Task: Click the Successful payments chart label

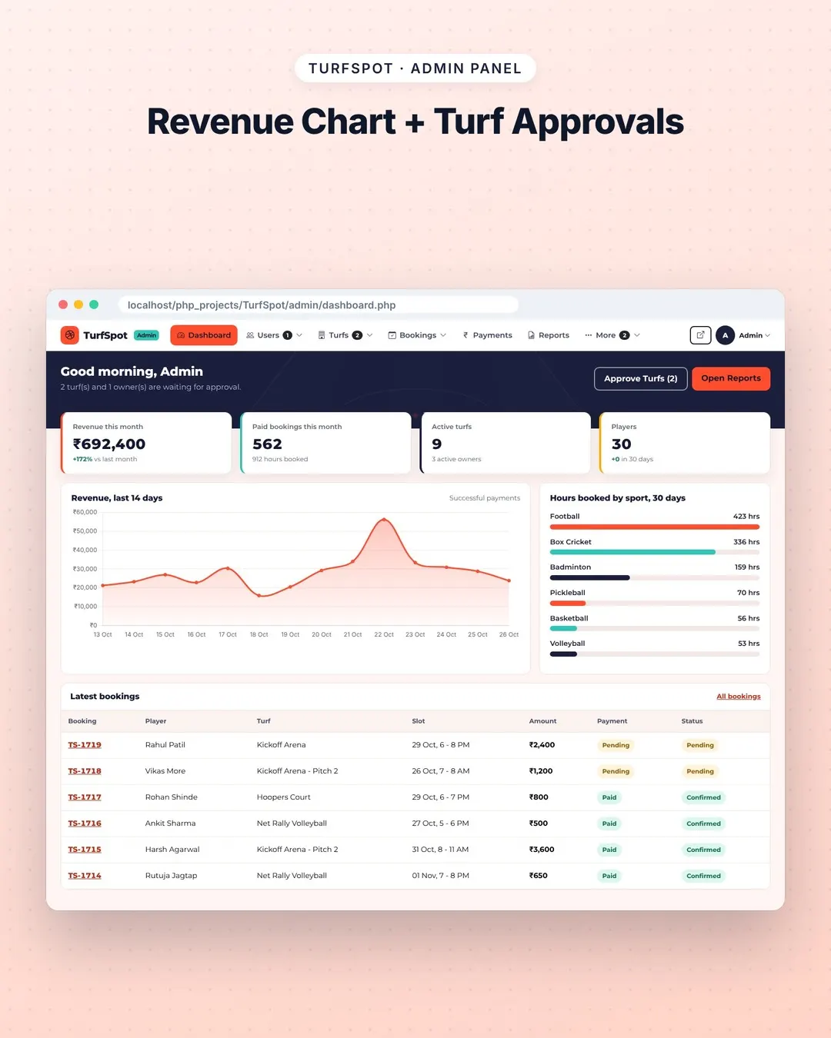Action: click(x=485, y=498)
